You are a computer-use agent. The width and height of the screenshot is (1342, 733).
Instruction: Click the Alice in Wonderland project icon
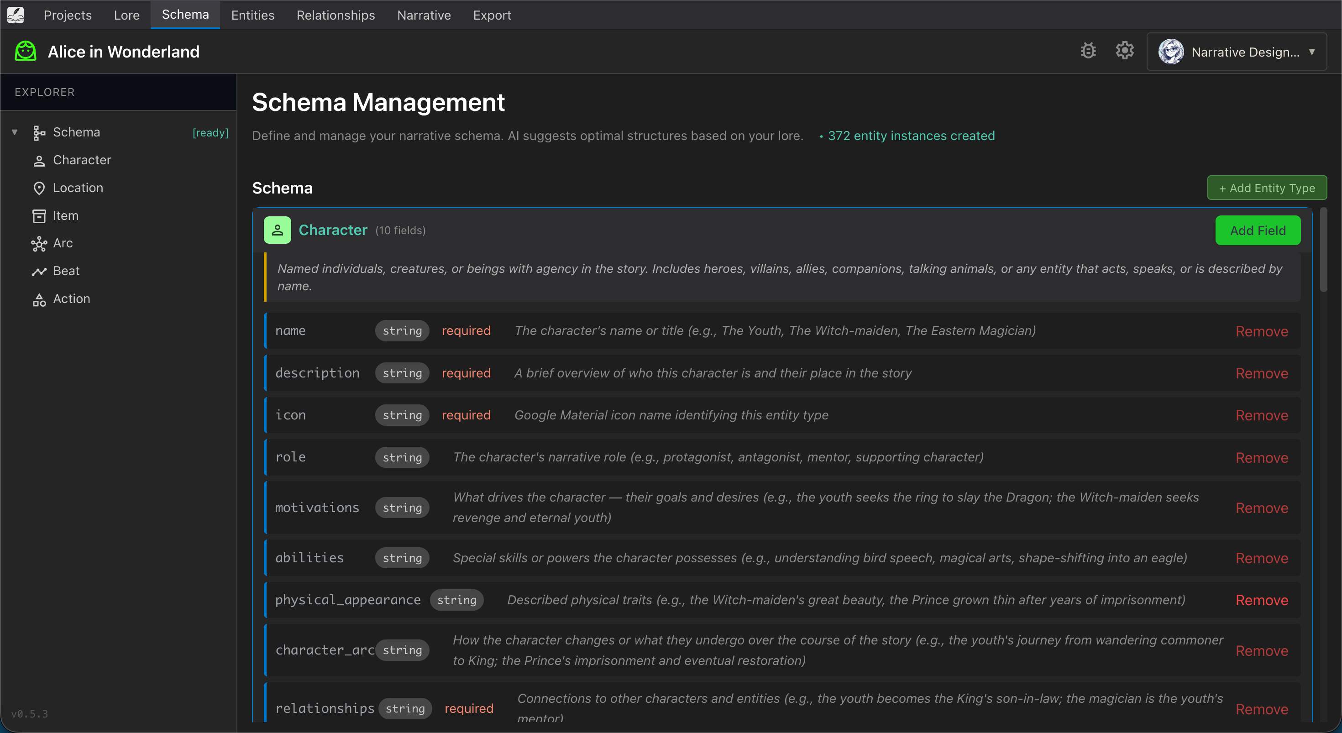(25, 51)
